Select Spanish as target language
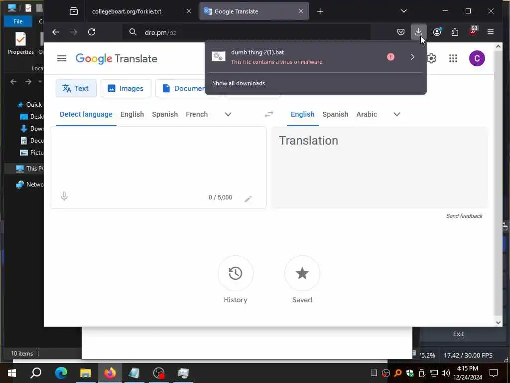Screen dimensions: 510x383 pyautogui.click(x=335, y=114)
